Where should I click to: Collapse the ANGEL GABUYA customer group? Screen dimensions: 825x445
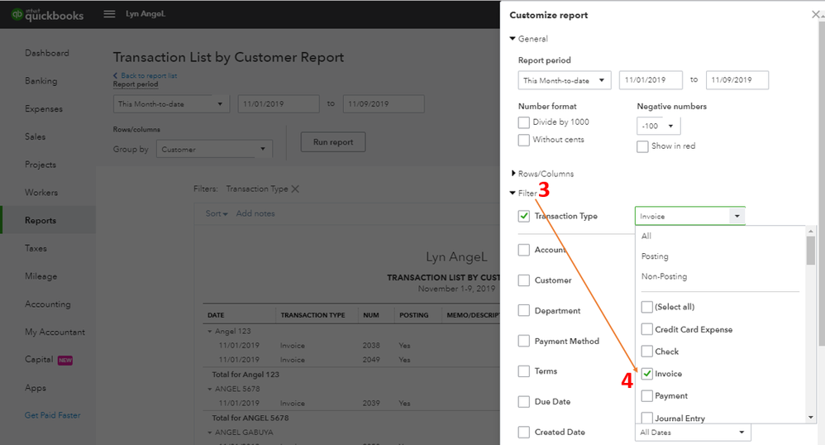[209, 433]
